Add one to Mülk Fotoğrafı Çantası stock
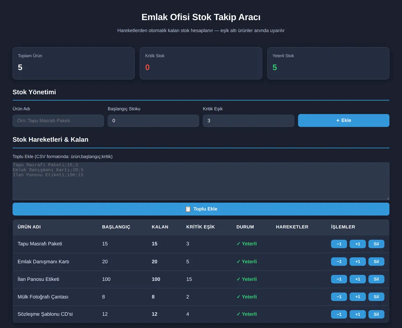Viewport: 402px width, 328px height. [358, 297]
